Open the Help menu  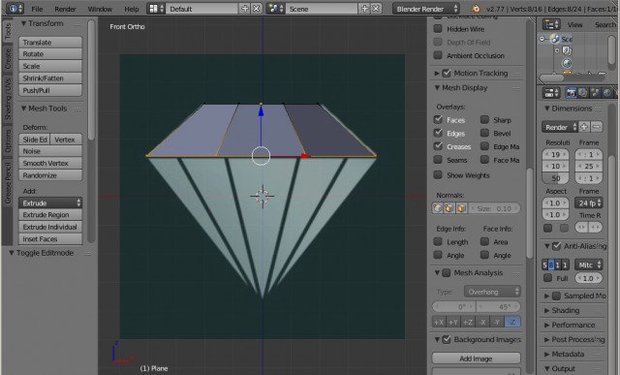coord(132,9)
